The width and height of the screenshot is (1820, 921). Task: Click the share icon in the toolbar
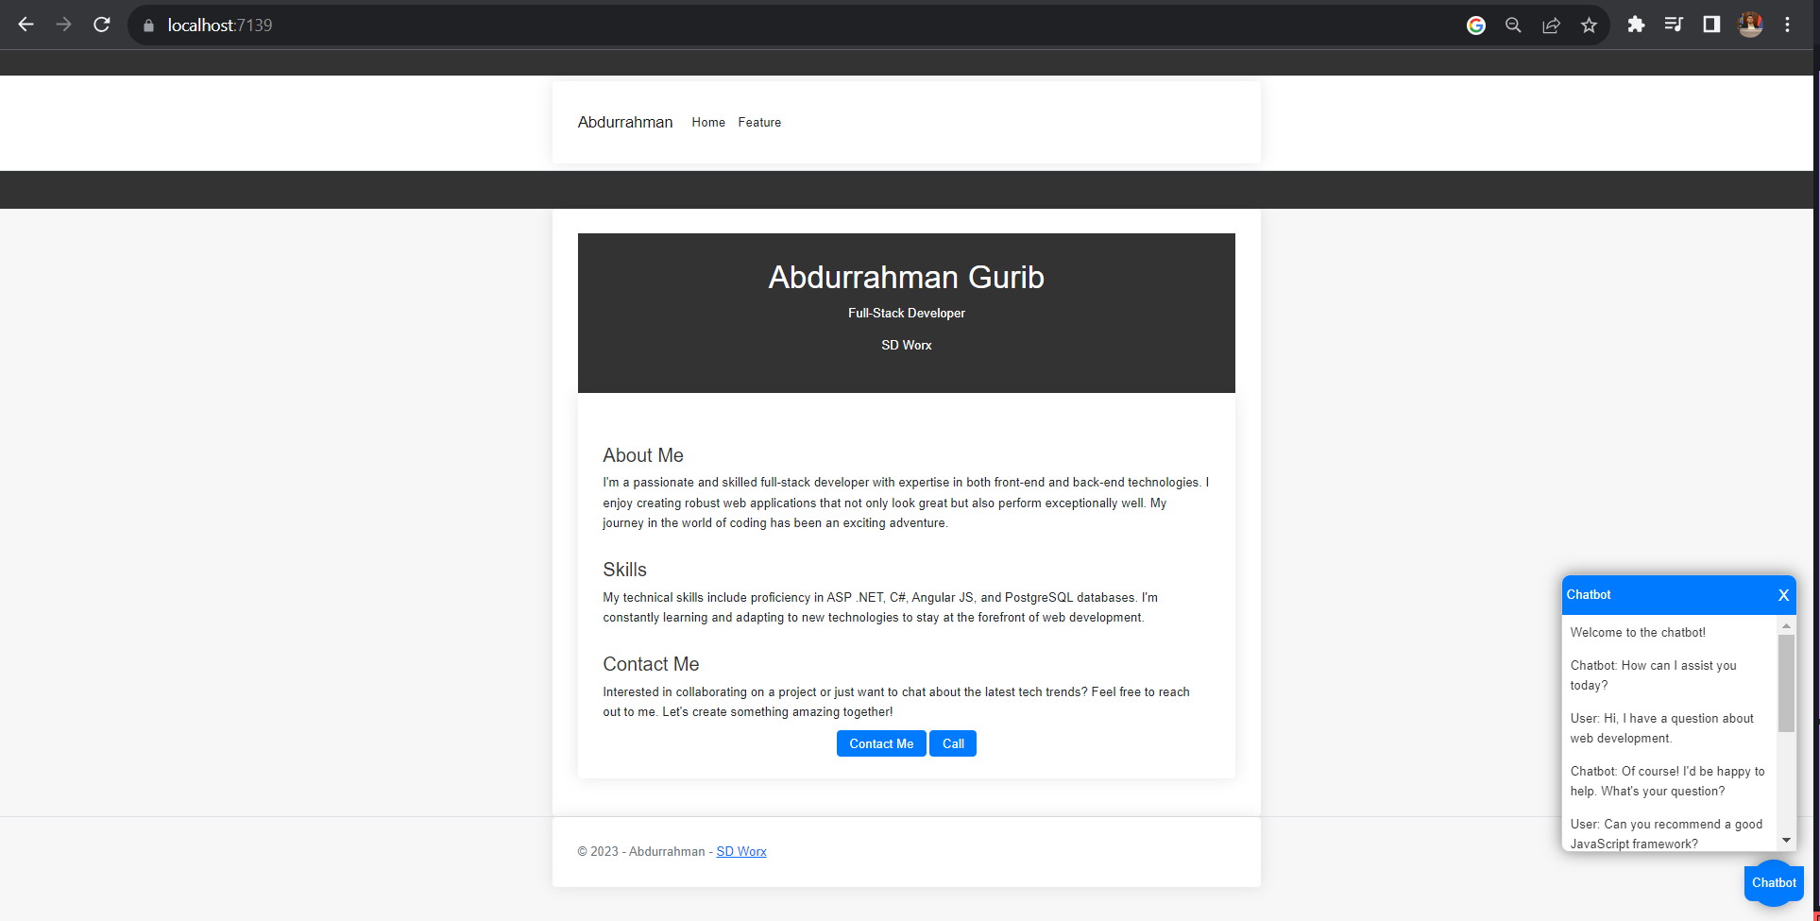[x=1552, y=25]
